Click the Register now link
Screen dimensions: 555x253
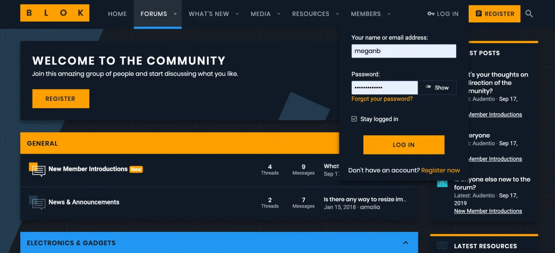click(441, 170)
